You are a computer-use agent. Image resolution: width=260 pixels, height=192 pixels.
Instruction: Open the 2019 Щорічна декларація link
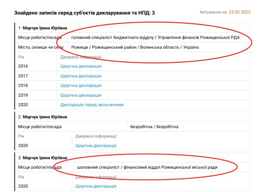coord(81,95)
